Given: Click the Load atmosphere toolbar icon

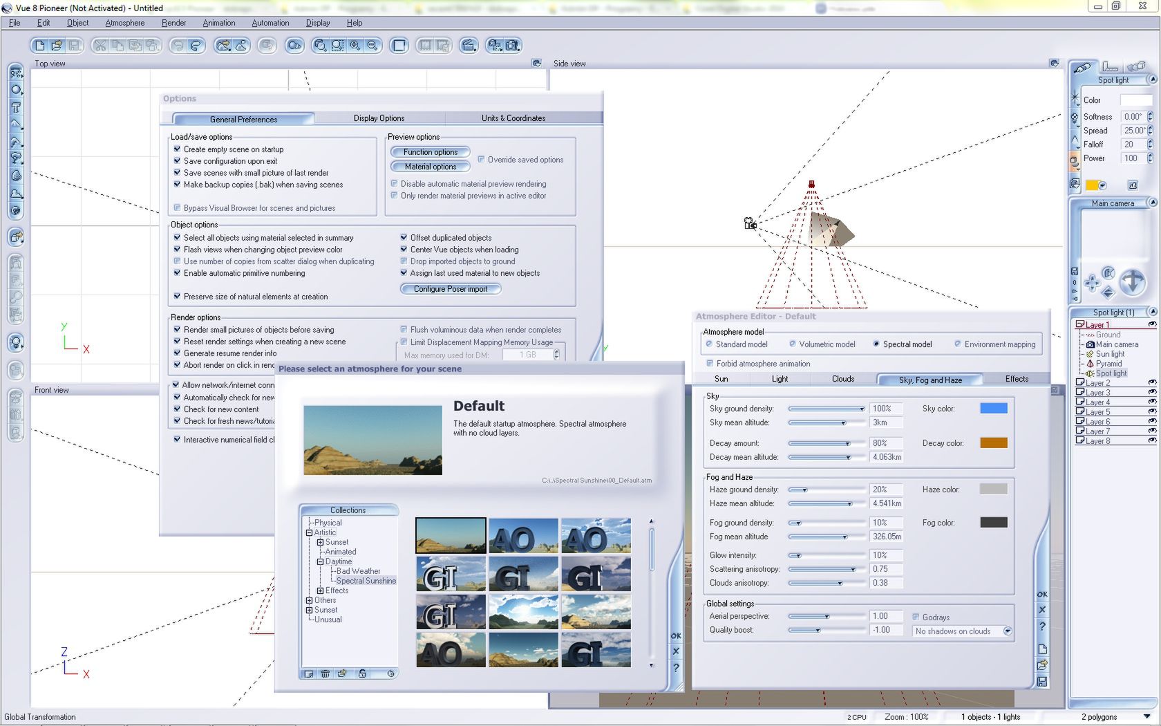Looking at the screenshot, I should [x=223, y=46].
